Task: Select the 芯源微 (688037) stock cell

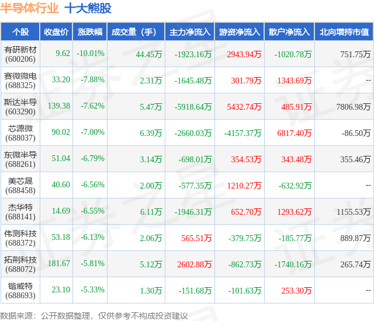Action: tap(20, 133)
